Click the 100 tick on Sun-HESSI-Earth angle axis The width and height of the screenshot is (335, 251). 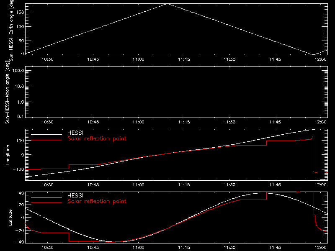point(20,27)
